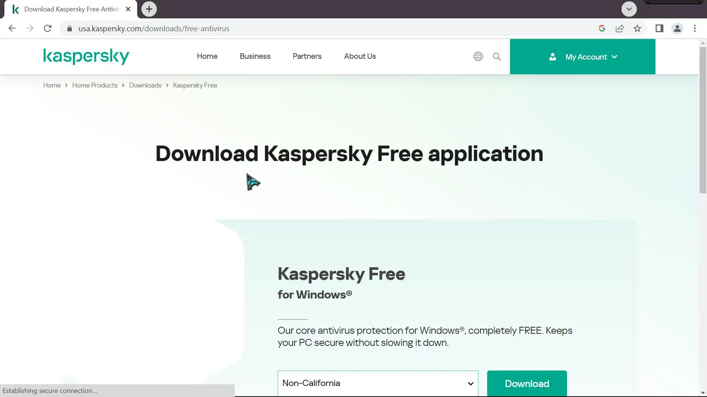Image resolution: width=707 pixels, height=397 pixels.
Task: Click the globe language selector icon
Action: pyautogui.click(x=478, y=56)
